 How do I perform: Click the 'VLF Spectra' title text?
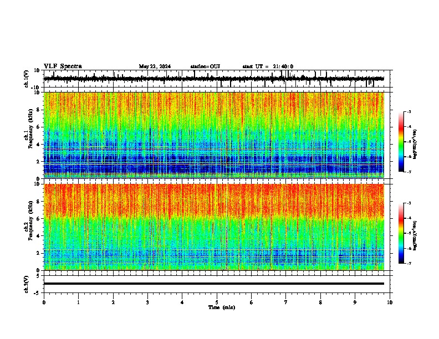63,66
